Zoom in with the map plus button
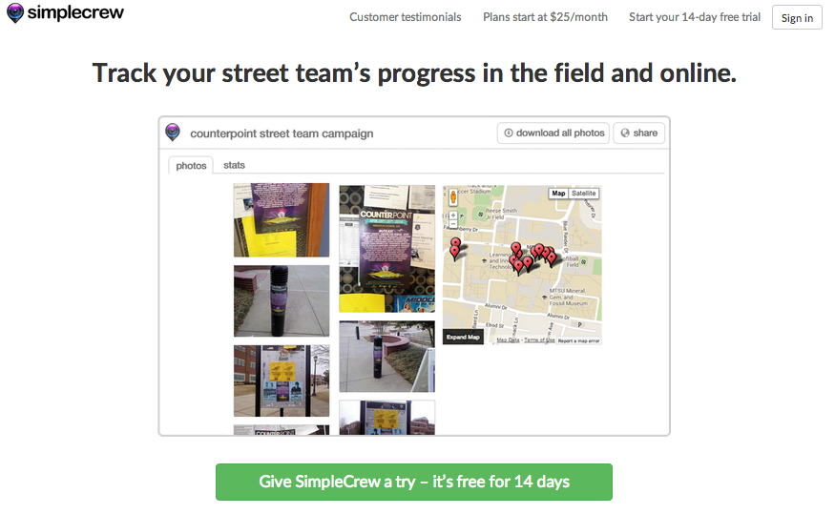This screenshot has width=835, height=514. 453,216
